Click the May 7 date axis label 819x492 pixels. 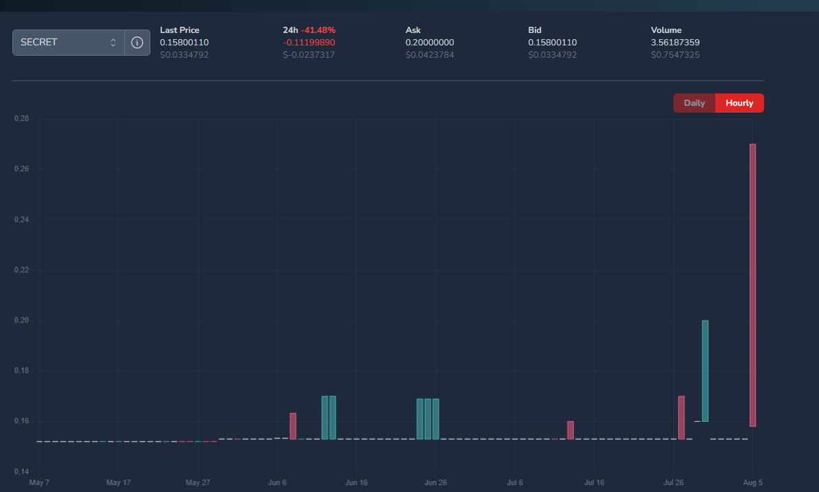39,482
